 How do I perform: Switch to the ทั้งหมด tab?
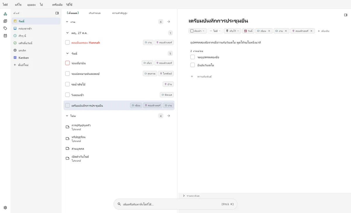click(x=73, y=13)
